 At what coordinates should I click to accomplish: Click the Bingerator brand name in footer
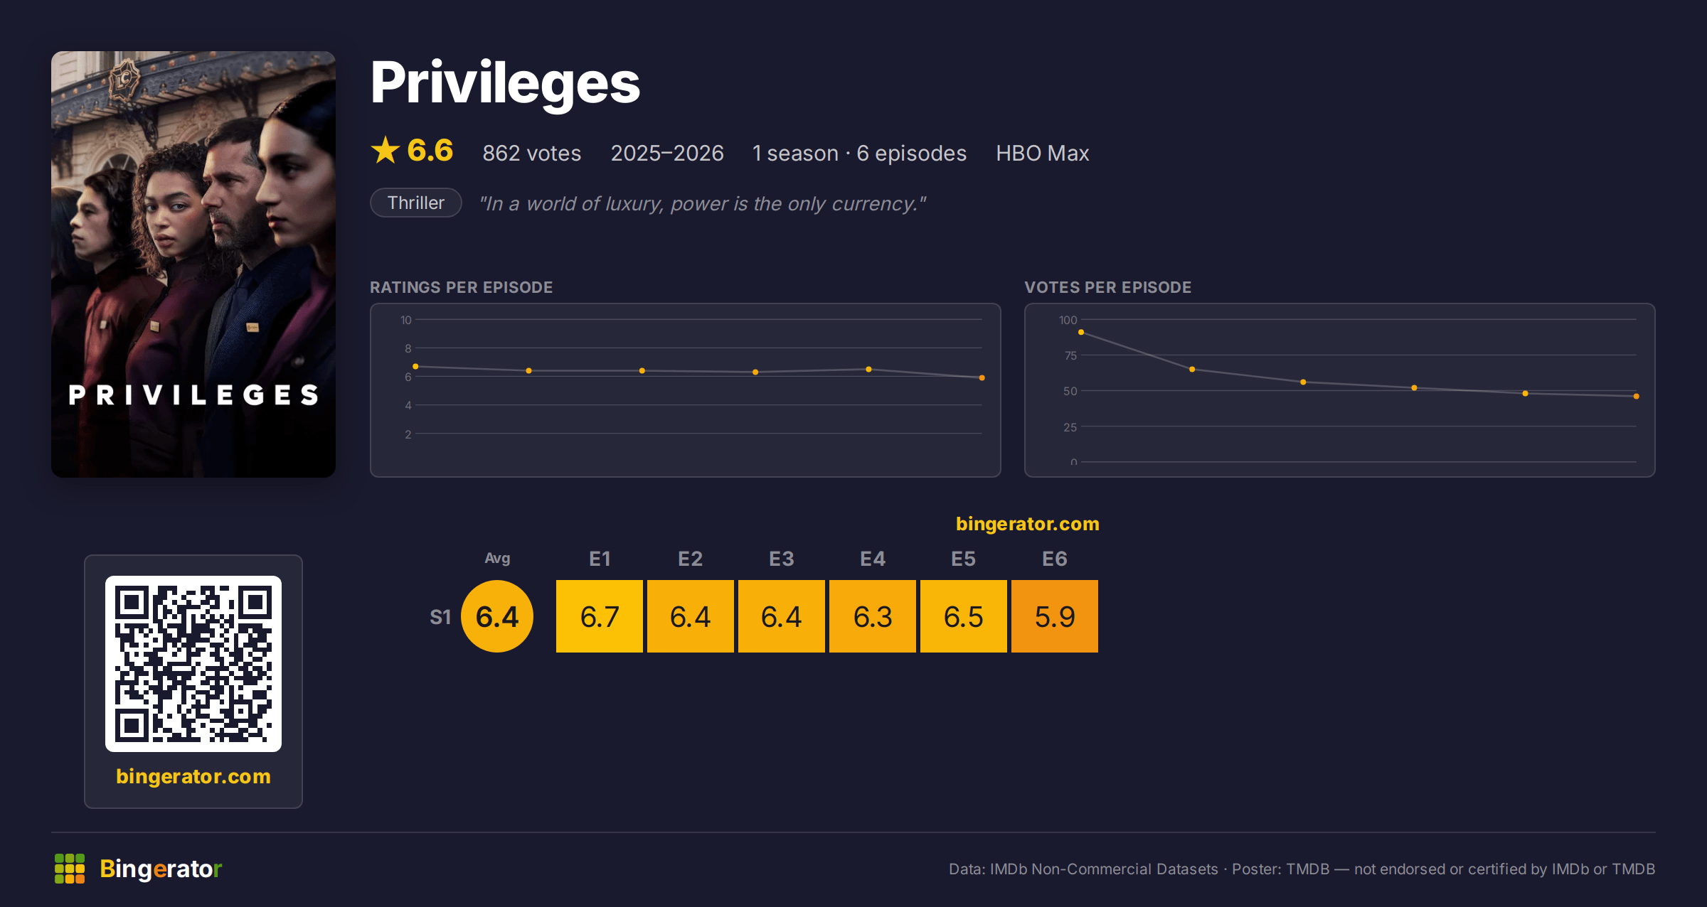[161, 869]
